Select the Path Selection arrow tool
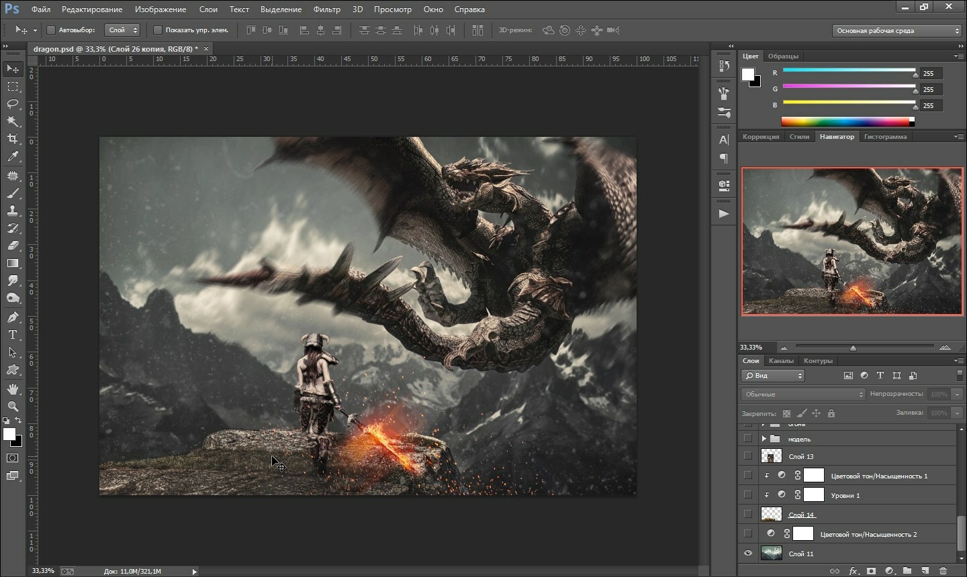 13,352
